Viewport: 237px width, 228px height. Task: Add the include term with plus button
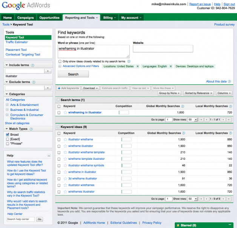48,71
